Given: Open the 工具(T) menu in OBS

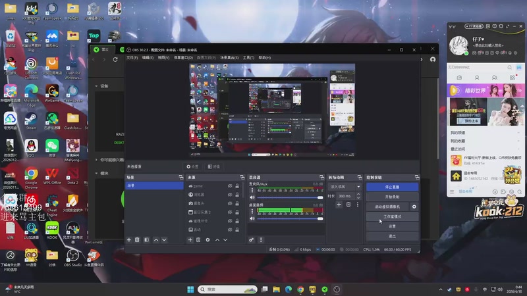Looking at the screenshot, I should click(x=248, y=58).
